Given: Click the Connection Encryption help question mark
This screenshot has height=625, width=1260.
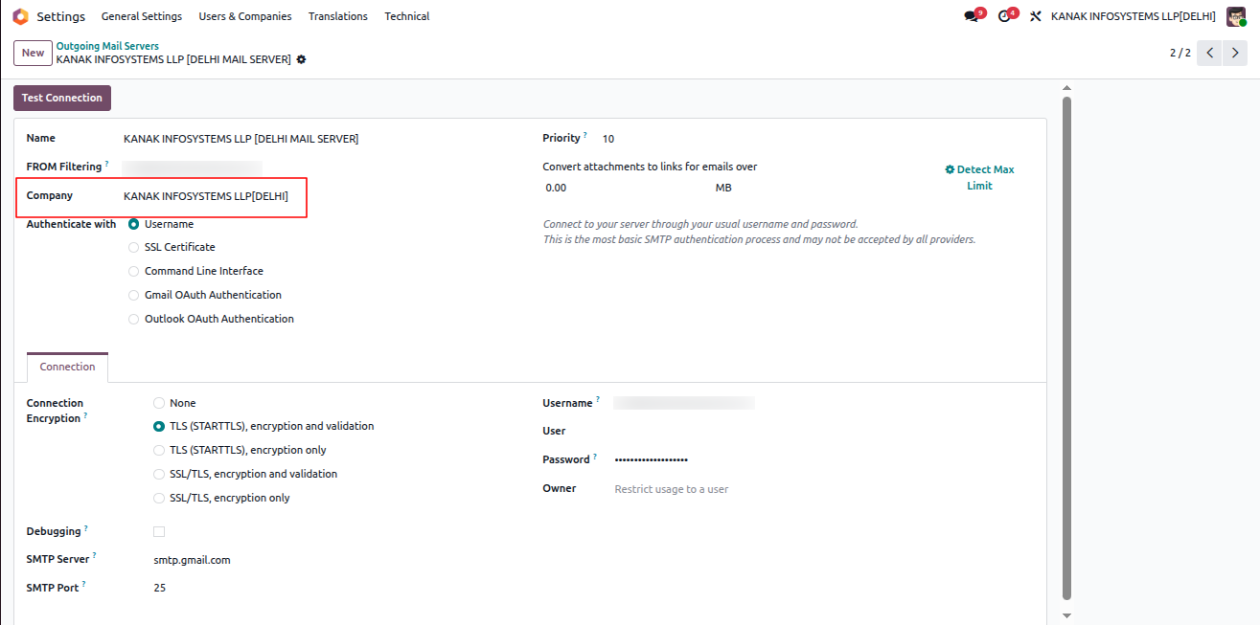Looking at the screenshot, I should (85, 416).
